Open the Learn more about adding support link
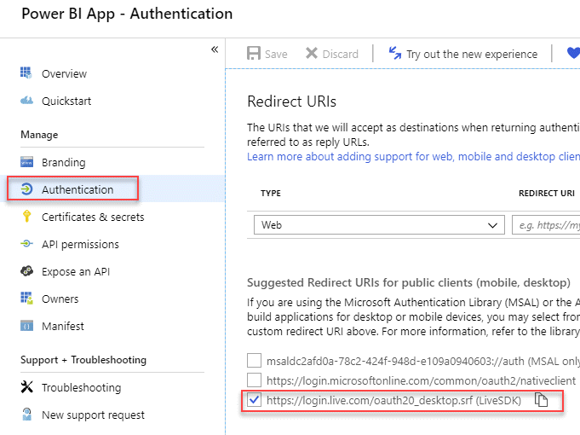 pyautogui.click(x=413, y=157)
